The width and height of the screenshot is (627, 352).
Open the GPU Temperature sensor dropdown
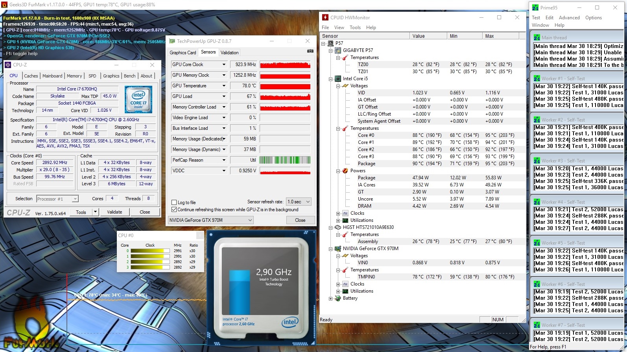(224, 86)
